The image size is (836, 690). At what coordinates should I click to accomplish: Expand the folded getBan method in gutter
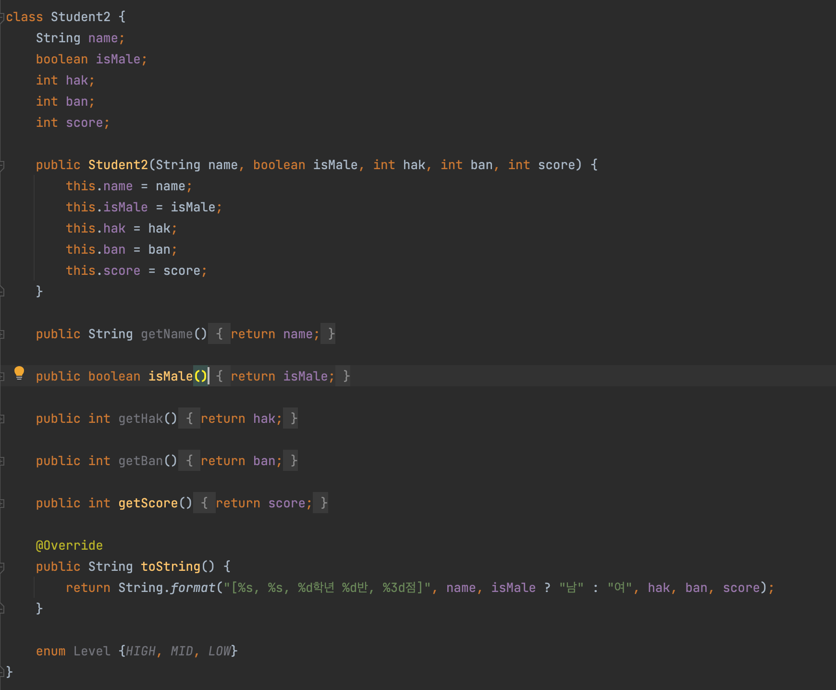pyautogui.click(x=2, y=461)
